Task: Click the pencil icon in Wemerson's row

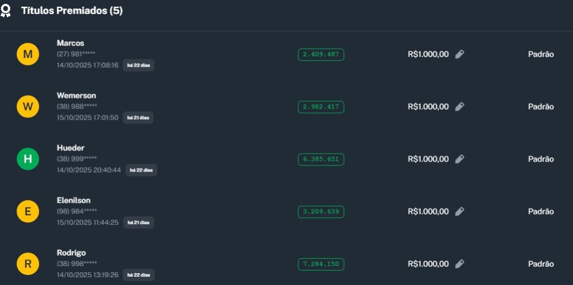Action: [x=459, y=107]
